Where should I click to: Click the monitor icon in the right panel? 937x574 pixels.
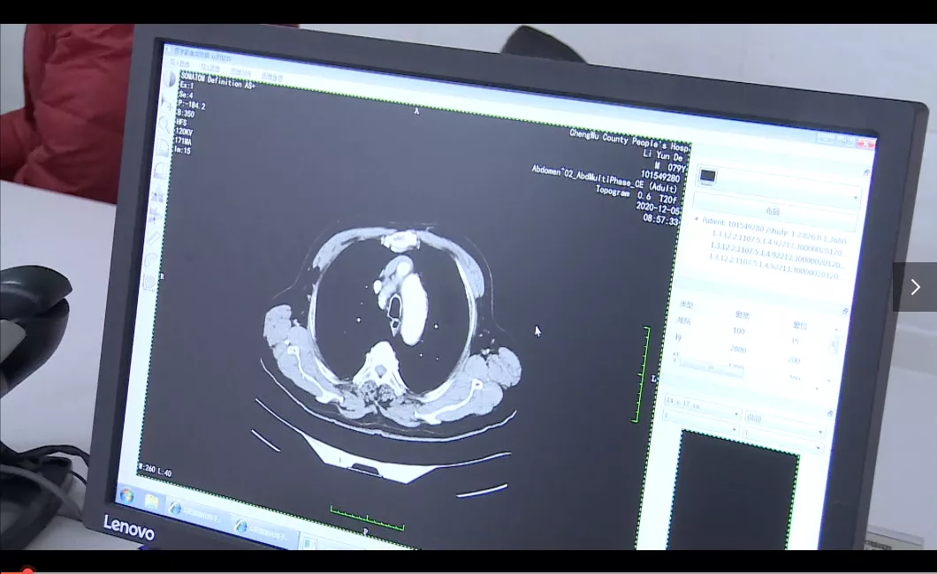pos(707,176)
